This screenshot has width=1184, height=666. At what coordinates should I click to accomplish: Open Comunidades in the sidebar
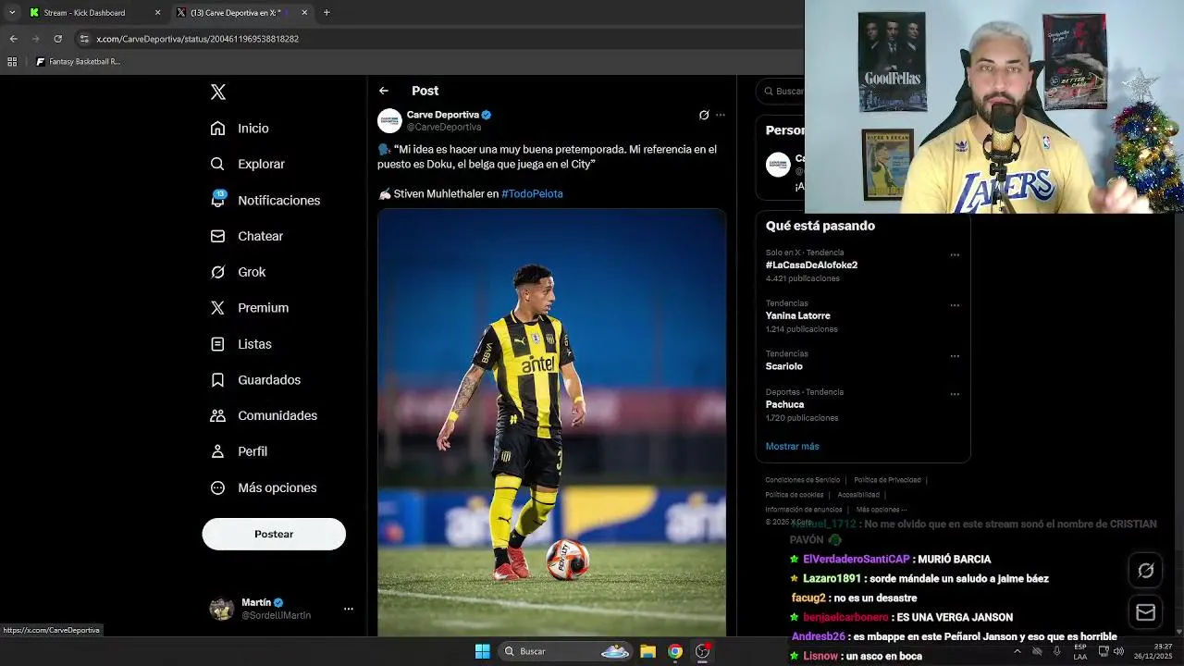click(264, 415)
